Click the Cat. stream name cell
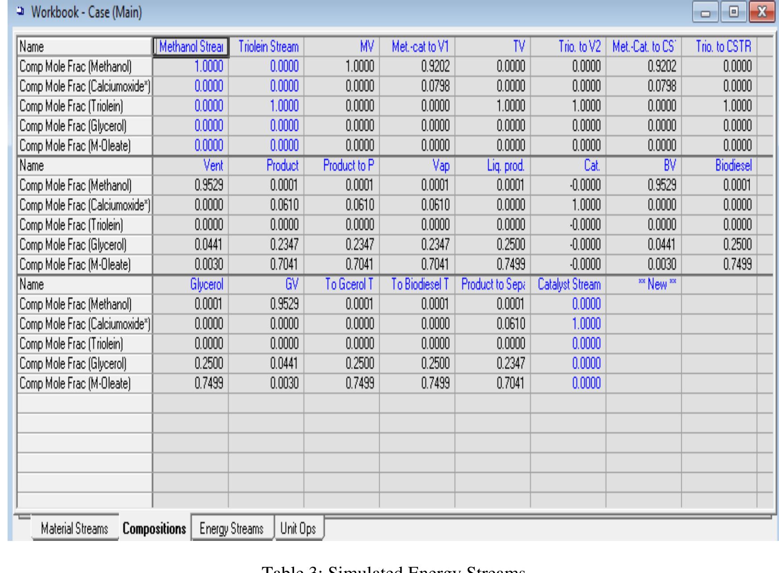The height and width of the screenshot is (573, 779). 568,166
